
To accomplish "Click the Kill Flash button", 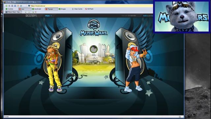I will [x=89, y=9].
